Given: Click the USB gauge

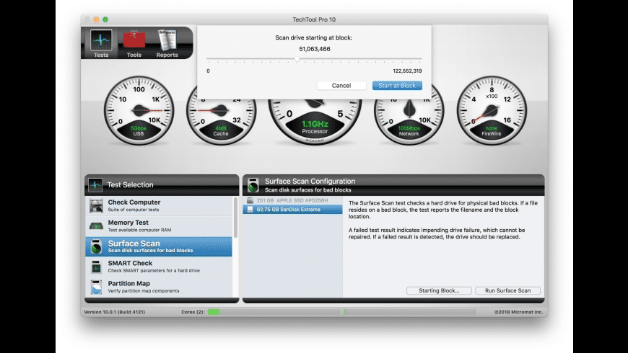Looking at the screenshot, I should click(x=139, y=110).
